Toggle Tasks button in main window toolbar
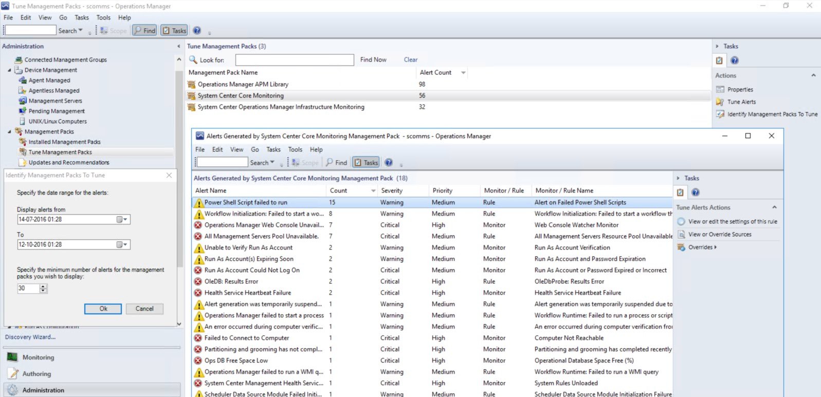 click(x=174, y=30)
